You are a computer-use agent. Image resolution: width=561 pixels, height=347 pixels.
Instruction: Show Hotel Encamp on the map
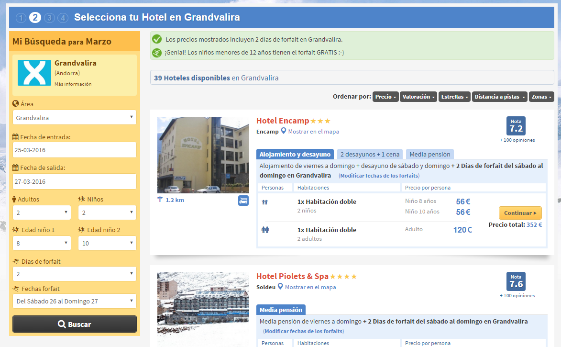[313, 132]
